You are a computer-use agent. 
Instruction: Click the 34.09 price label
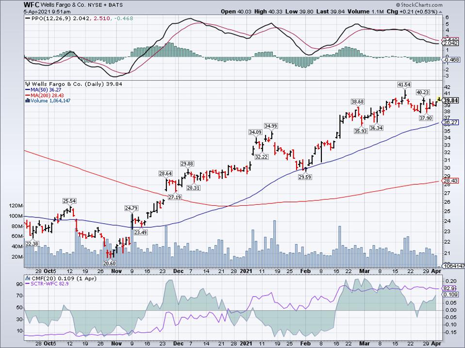click(255, 132)
